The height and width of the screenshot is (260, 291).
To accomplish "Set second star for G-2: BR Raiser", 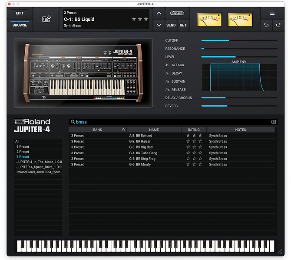I will click(x=194, y=141).
